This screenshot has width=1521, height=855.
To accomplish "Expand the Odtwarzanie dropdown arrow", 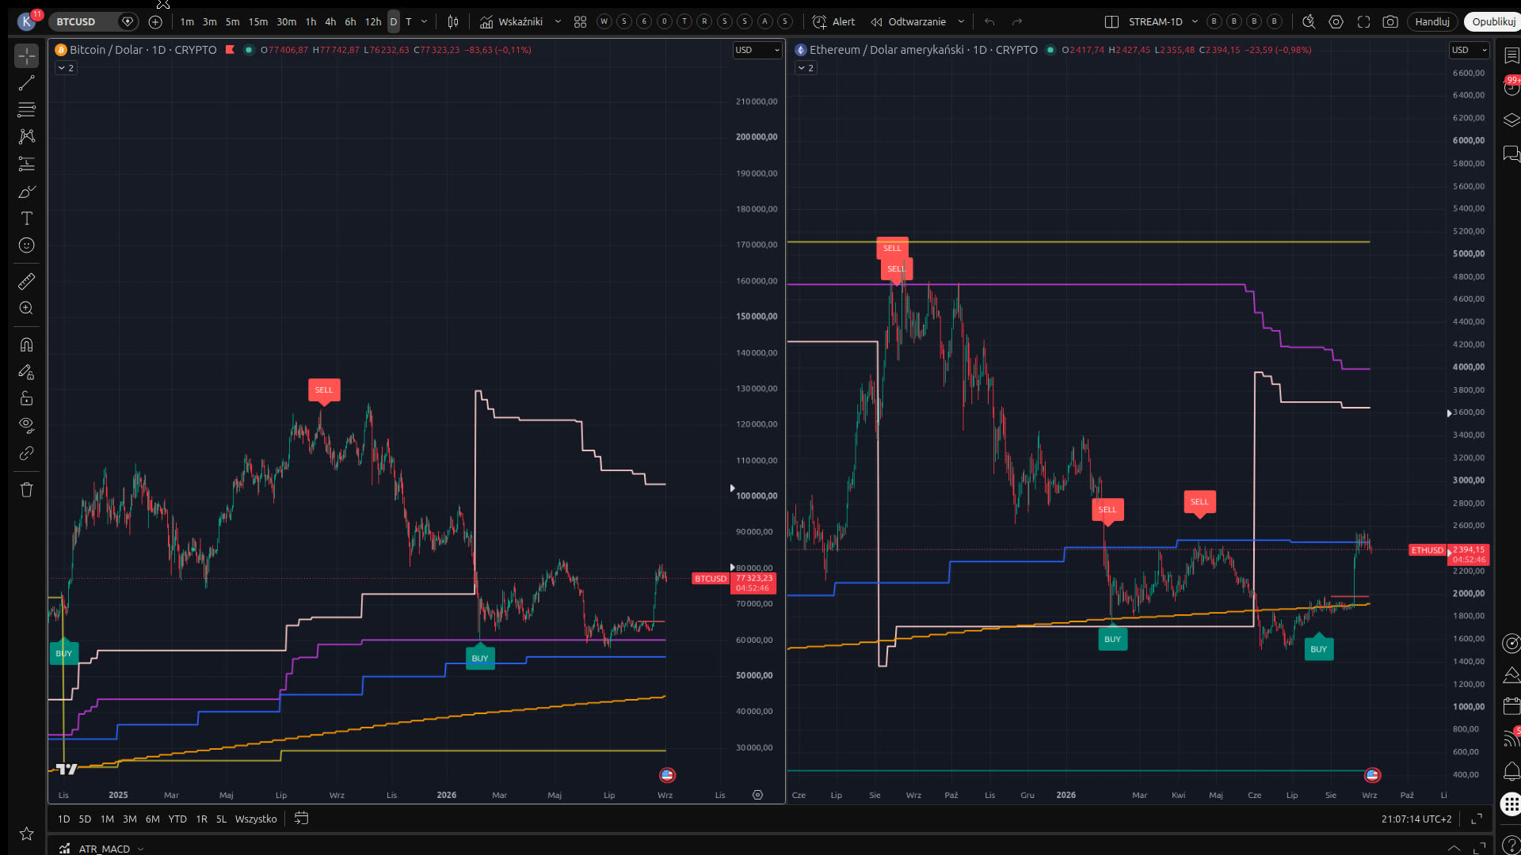I will point(961,21).
